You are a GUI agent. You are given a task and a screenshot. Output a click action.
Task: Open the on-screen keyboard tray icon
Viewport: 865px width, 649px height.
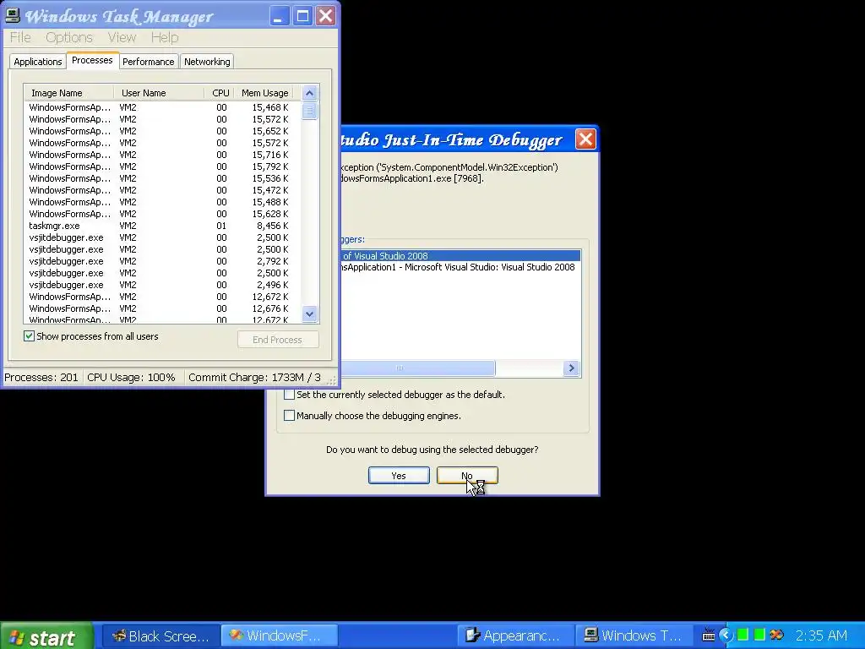(709, 635)
